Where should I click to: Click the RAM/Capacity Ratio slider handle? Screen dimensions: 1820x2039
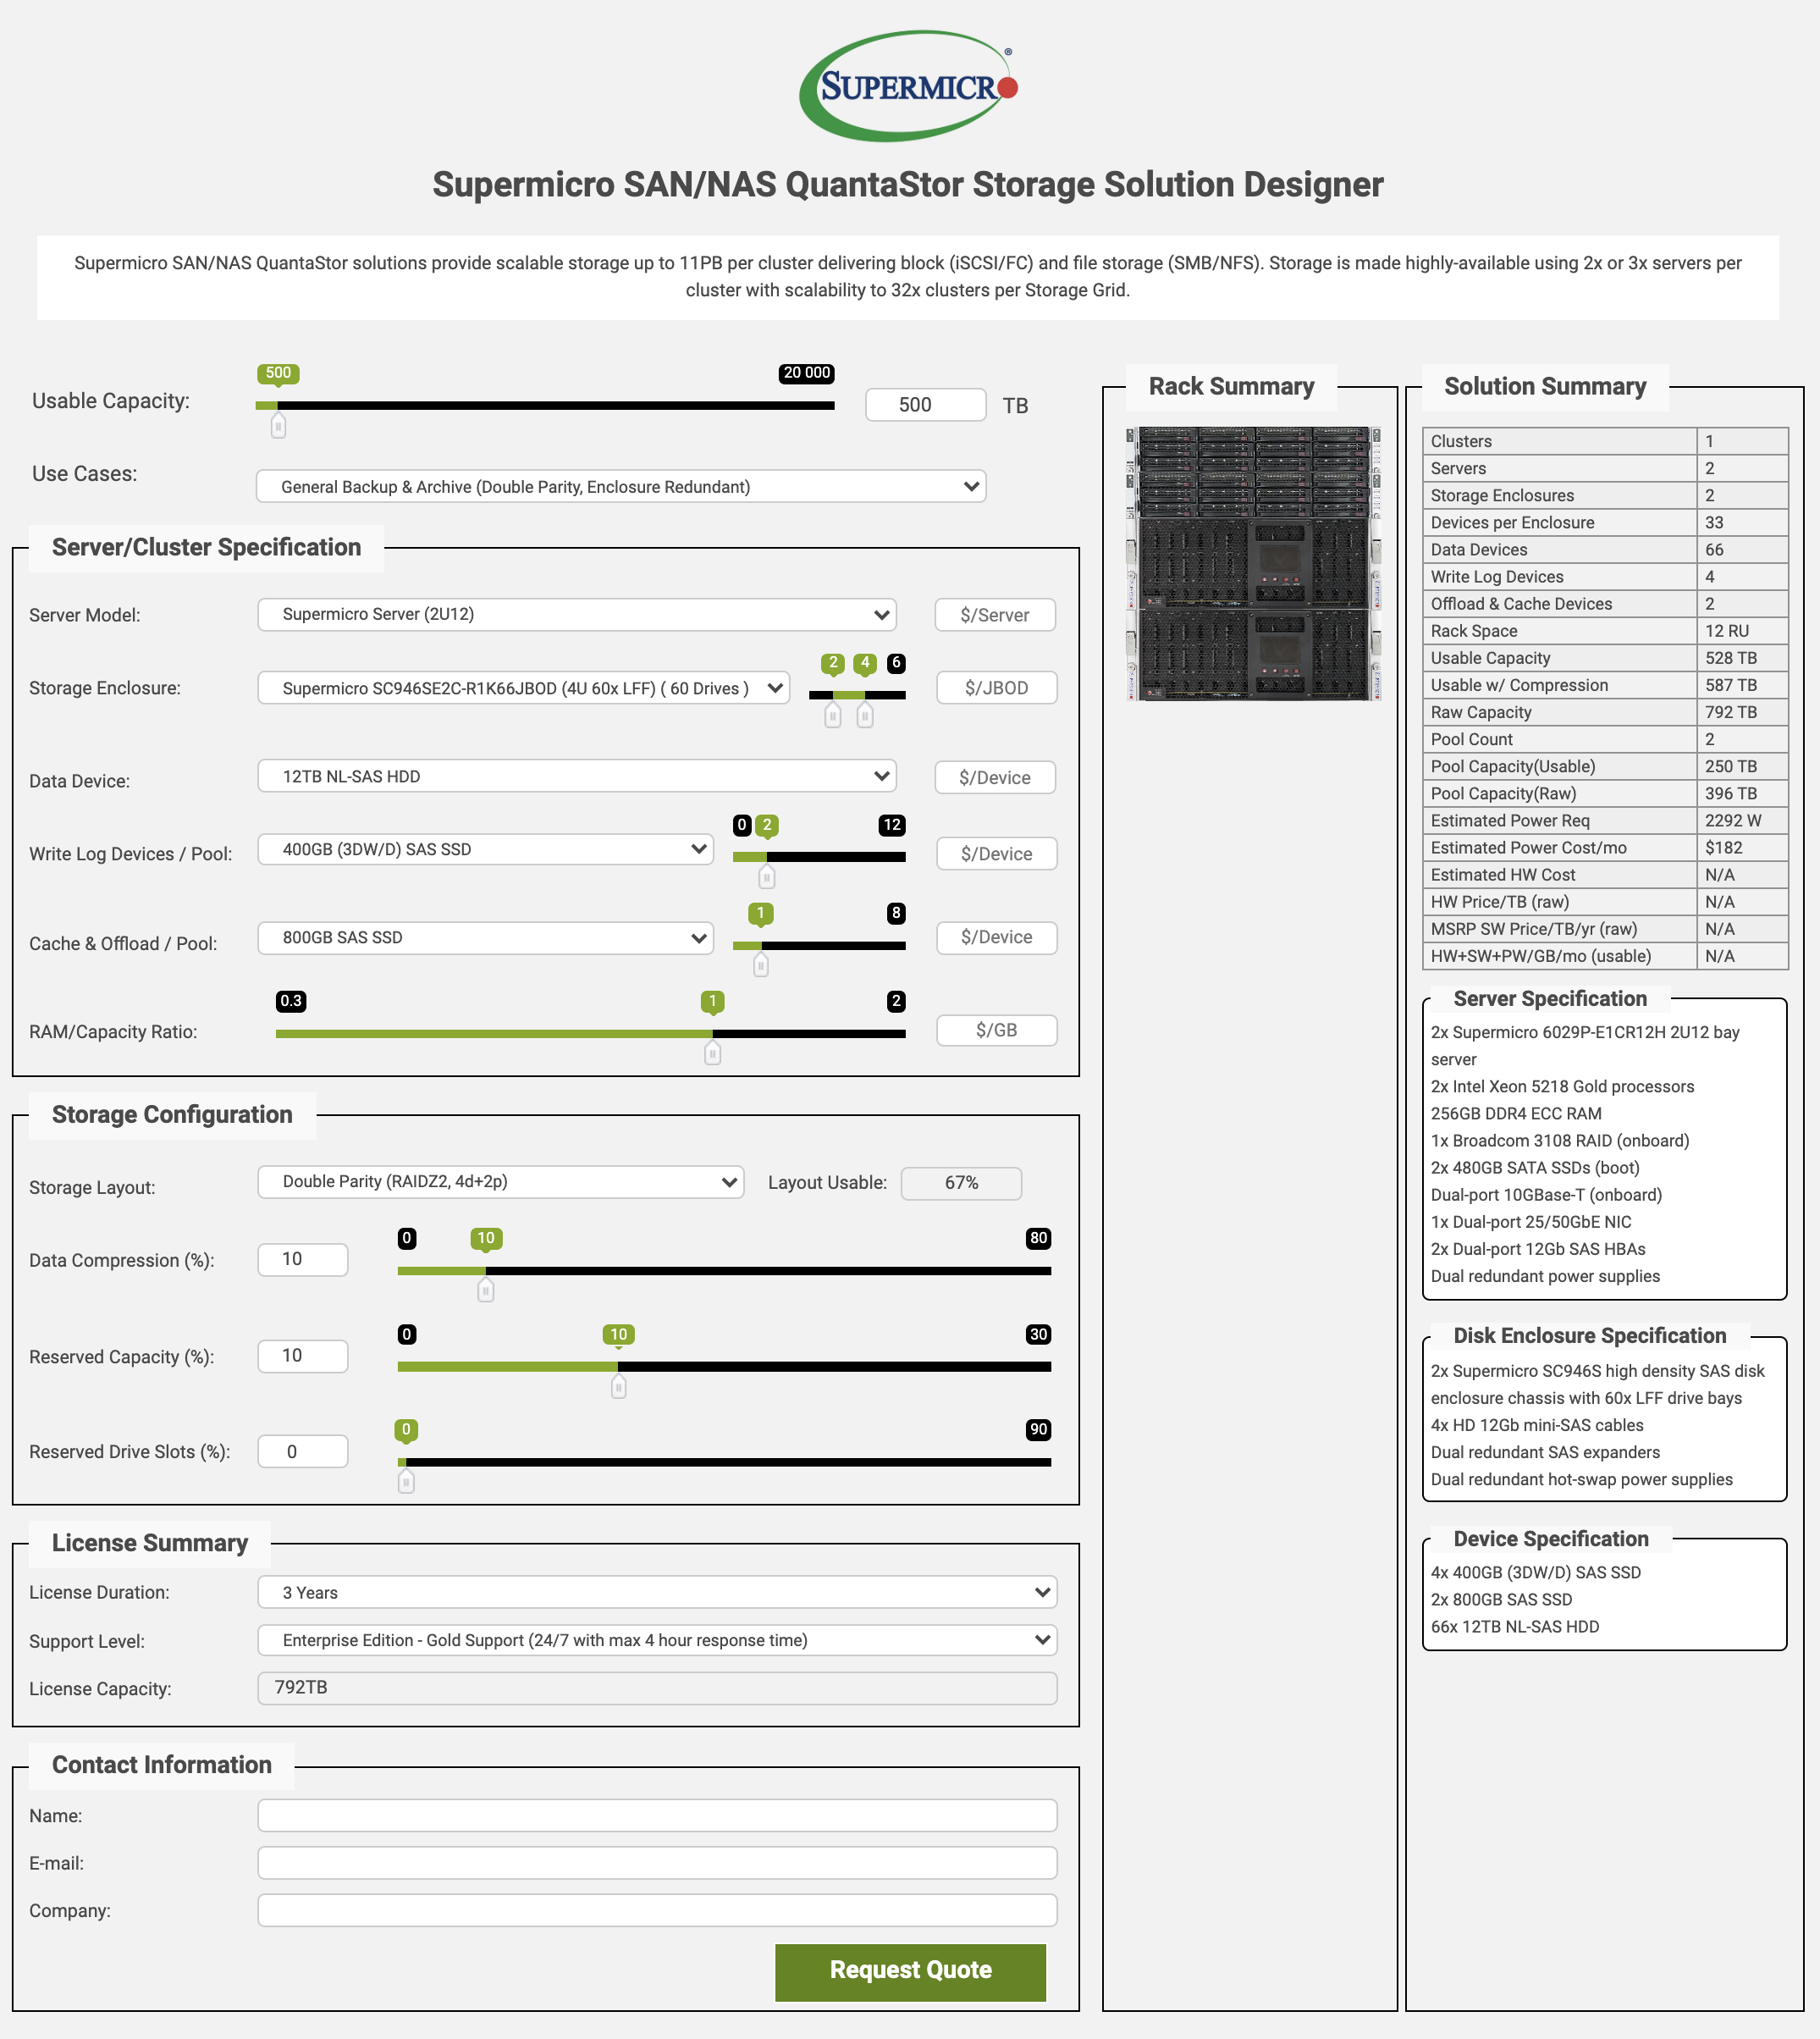tap(712, 1053)
